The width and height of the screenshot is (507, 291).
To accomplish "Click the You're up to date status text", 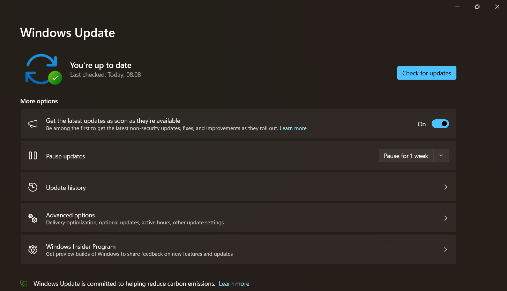I will [101, 65].
